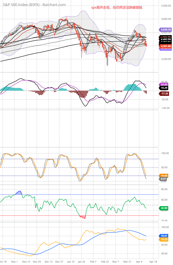The width and height of the screenshot is (173, 265).
Task: Click the red 4,391.90 price tag
Action: (165, 46)
